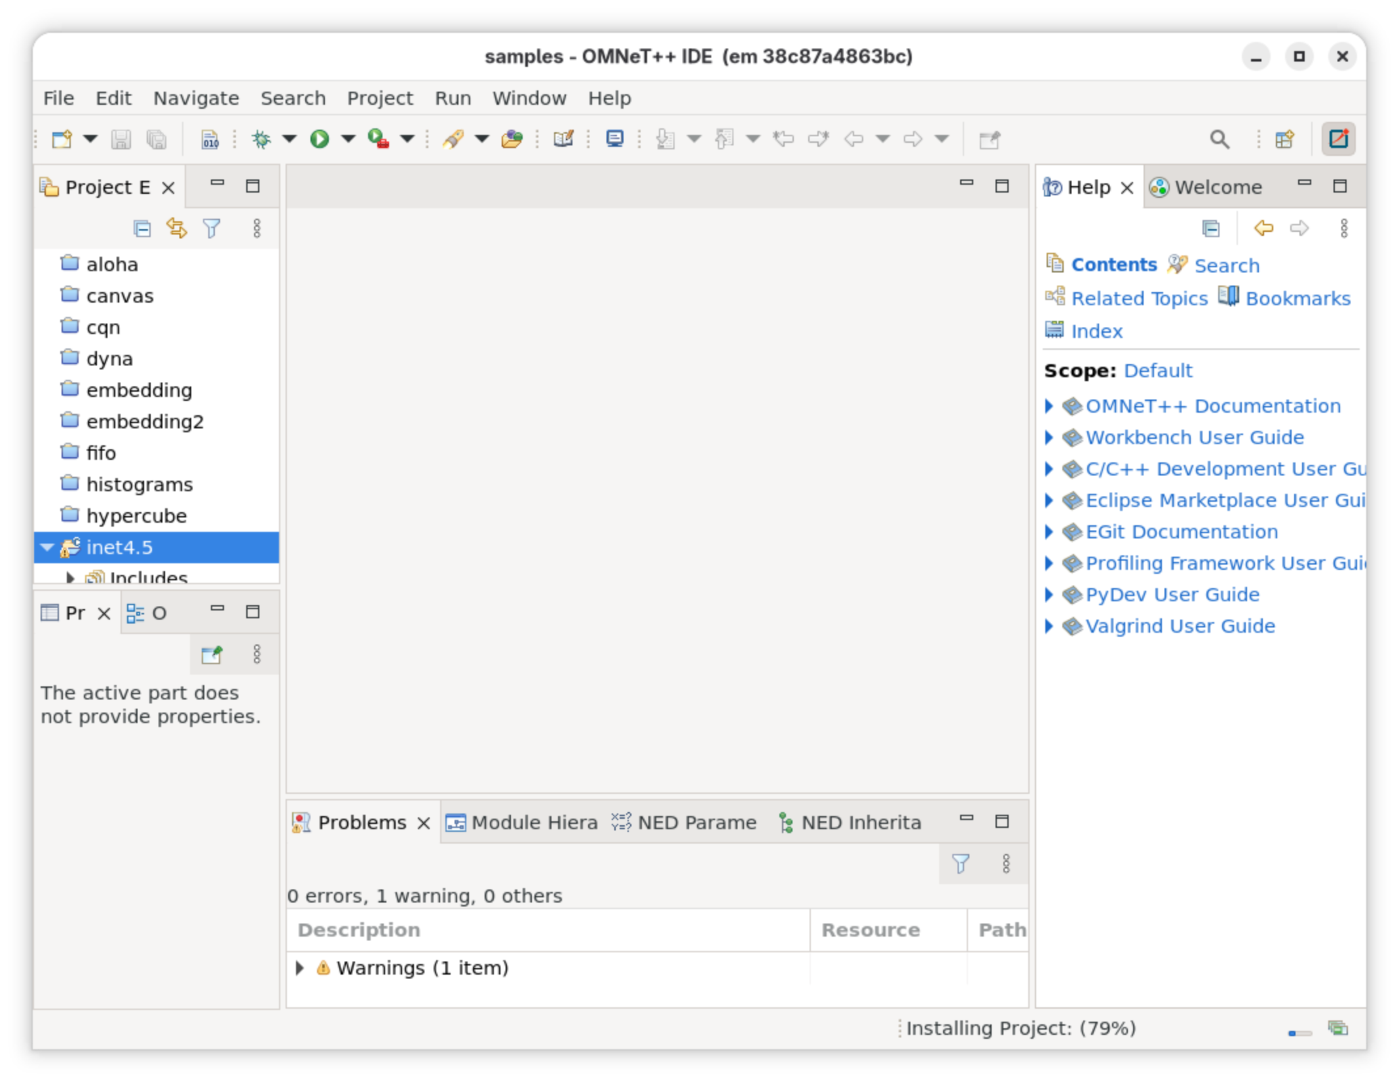Toggle pin properties to selection icon

(212, 654)
